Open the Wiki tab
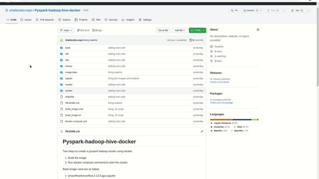This screenshot has width=319, height=179. point(96,20)
